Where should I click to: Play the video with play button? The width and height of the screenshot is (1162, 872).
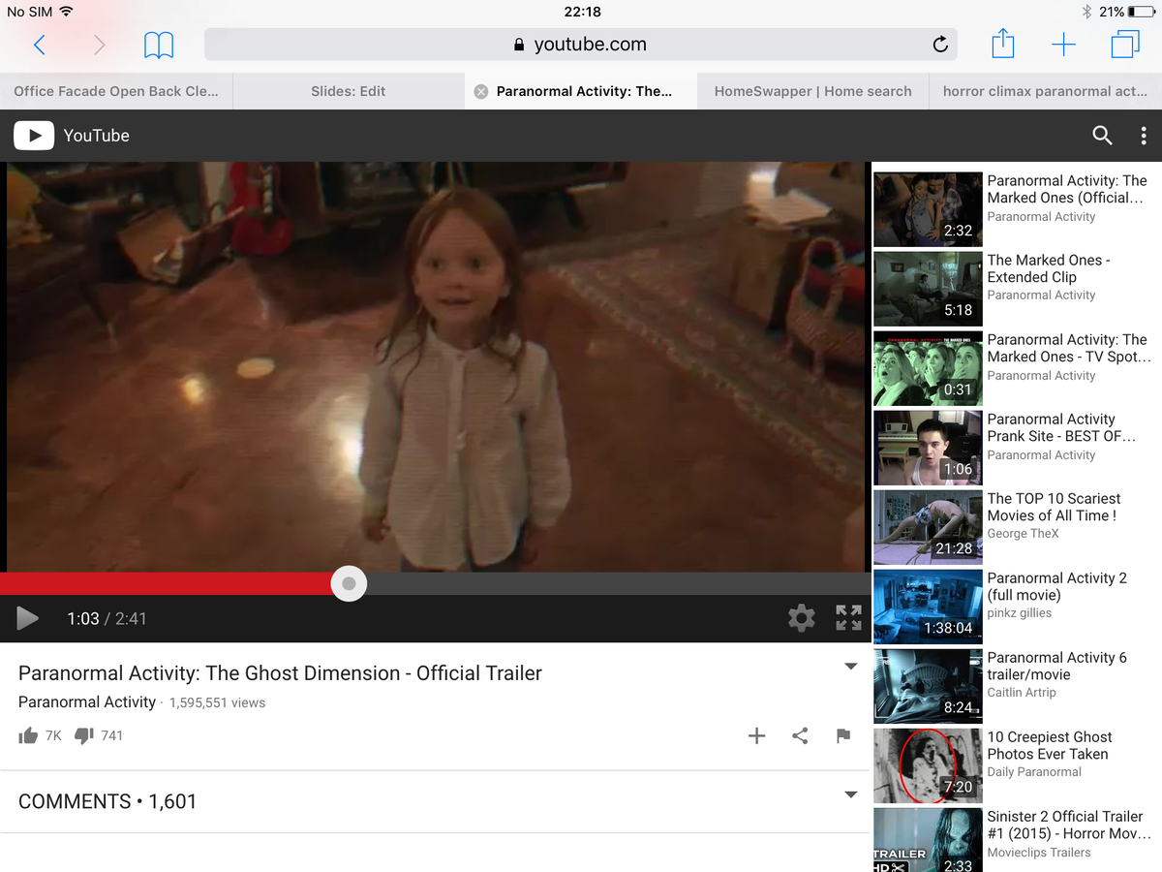click(x=27, y=618)
